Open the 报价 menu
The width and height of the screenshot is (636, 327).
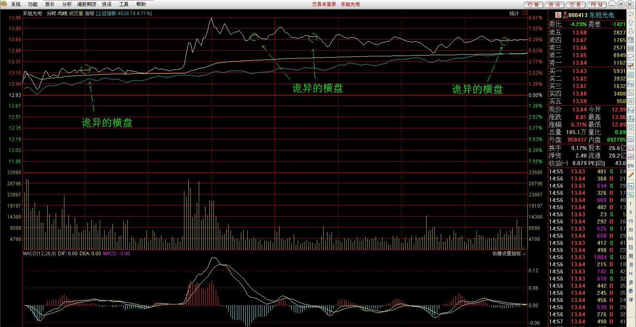coord(50,4)
